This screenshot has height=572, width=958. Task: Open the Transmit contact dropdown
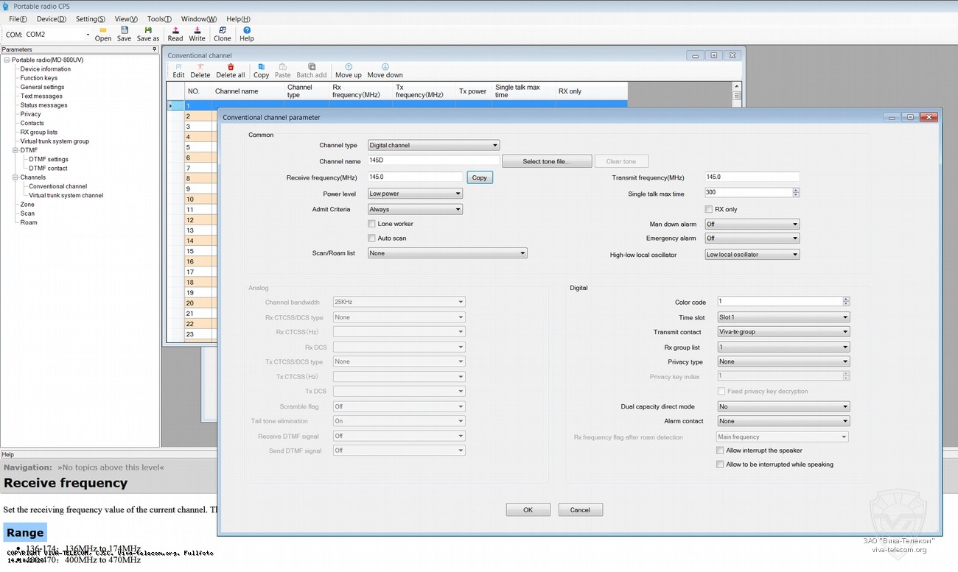point(783,332)
